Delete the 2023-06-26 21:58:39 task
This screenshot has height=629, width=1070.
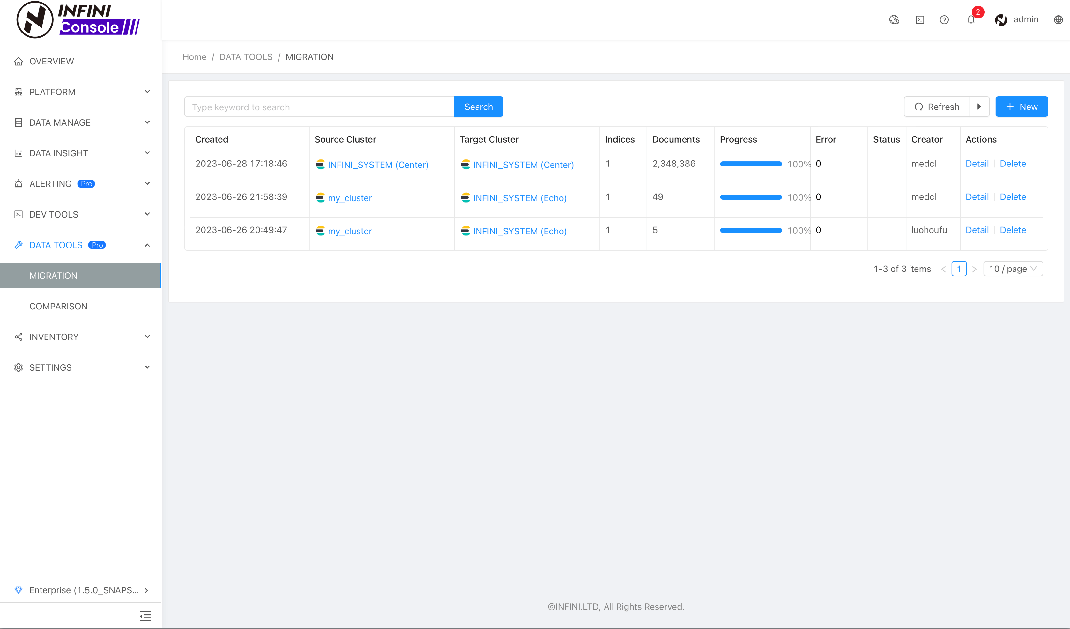pyautogui.click(x=1013, y=196)
